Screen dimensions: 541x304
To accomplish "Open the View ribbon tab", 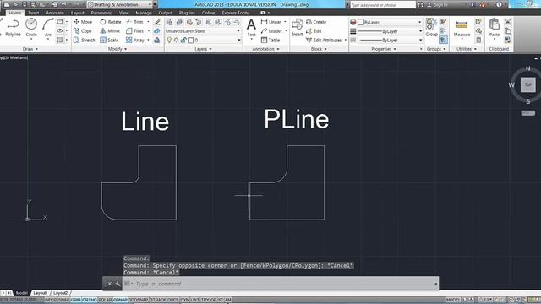I will tap(124, 13).
